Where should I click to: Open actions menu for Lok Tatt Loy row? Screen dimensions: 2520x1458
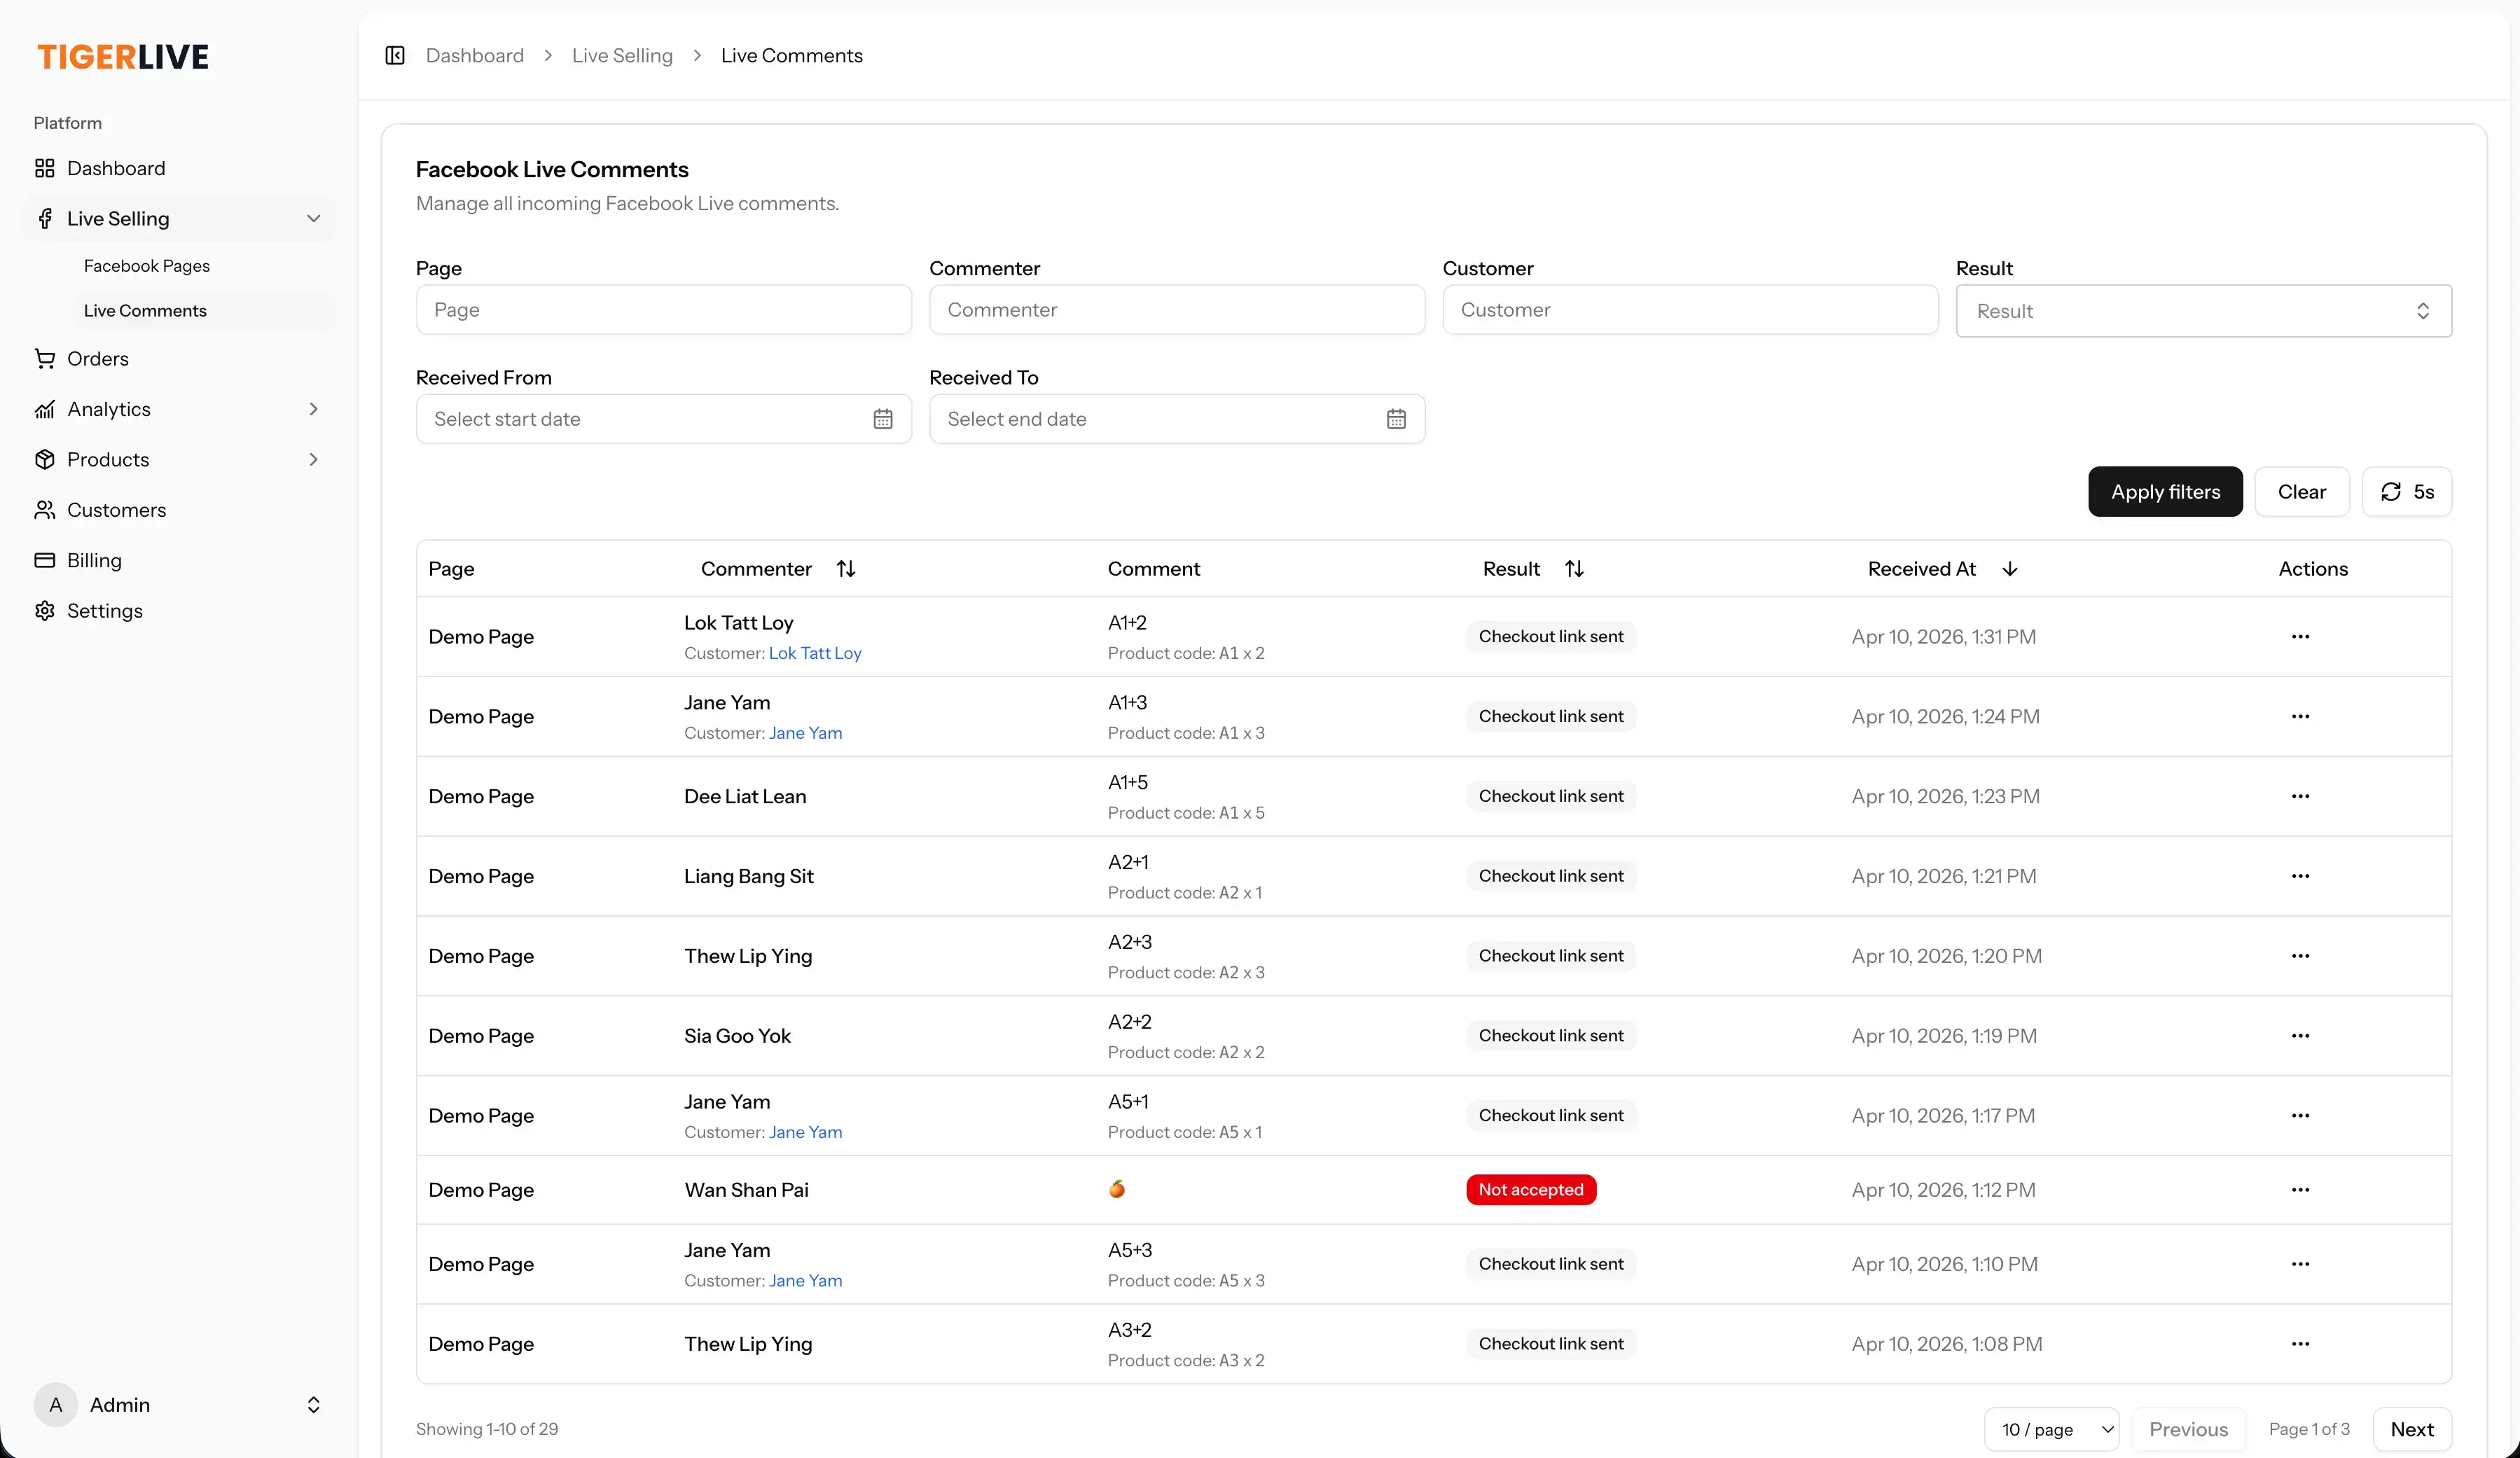point(2300,636)
